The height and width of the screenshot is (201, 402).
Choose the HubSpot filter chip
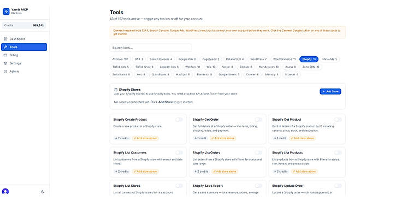pyautogui.click(x=183, y=75)
